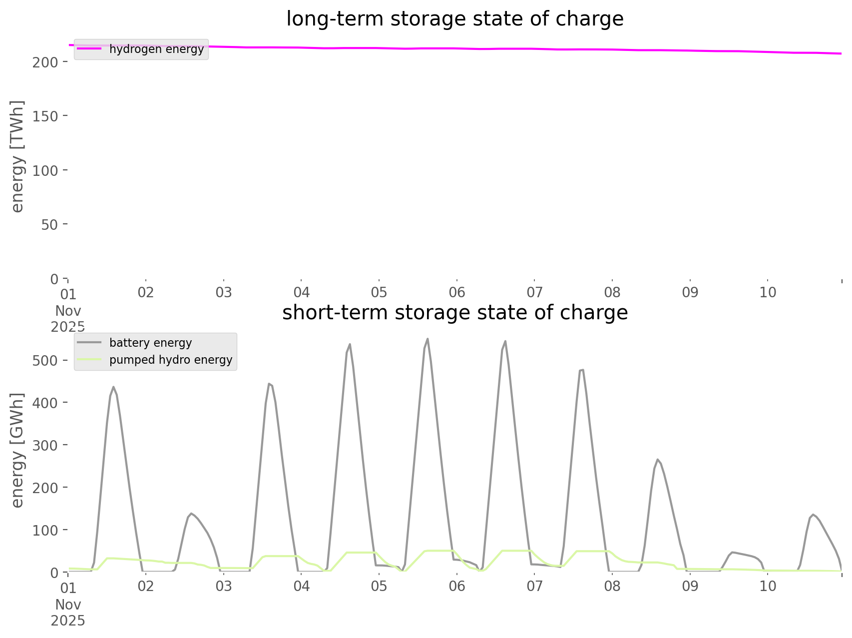Click the '2025' year label below the short-term chart

(x=68, y=621)
